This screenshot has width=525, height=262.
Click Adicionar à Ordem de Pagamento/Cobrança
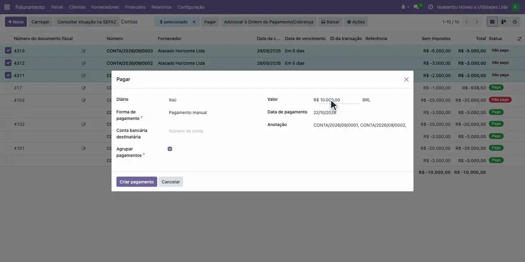pyautogui.click(x=269, y=22)
